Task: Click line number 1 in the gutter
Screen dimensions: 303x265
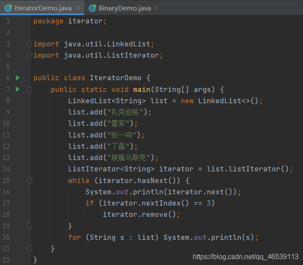Action: coord(8,21)
